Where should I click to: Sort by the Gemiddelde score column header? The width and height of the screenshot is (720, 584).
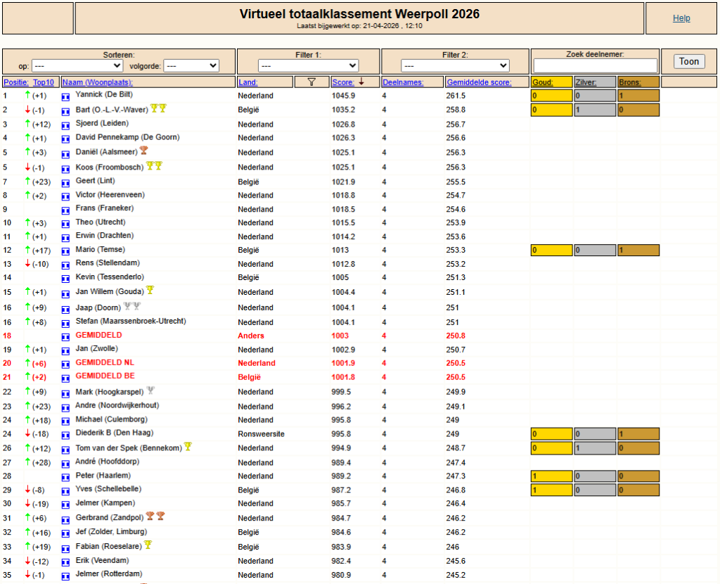pos(479,82)
